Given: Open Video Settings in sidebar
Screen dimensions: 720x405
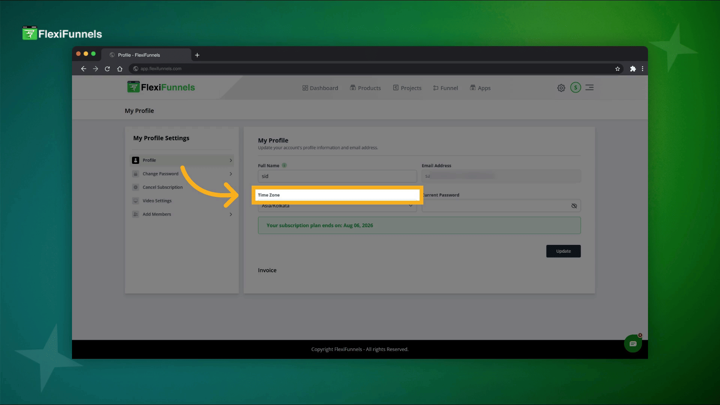Looking at the screenshot, I should point(157,201).
